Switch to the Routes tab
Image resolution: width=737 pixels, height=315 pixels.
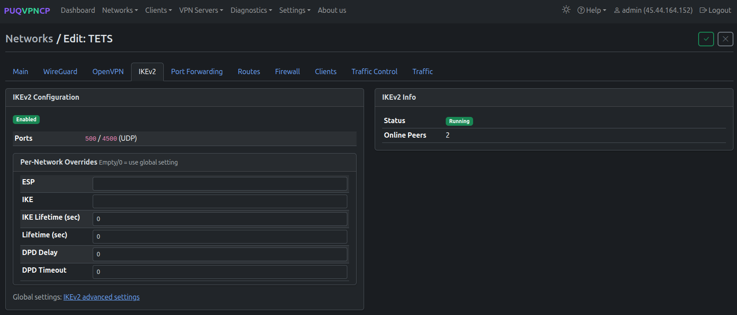click(x=249, y=71)
